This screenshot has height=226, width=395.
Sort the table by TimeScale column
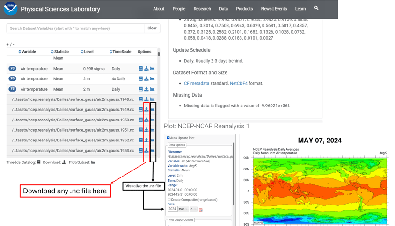(120, 52)
